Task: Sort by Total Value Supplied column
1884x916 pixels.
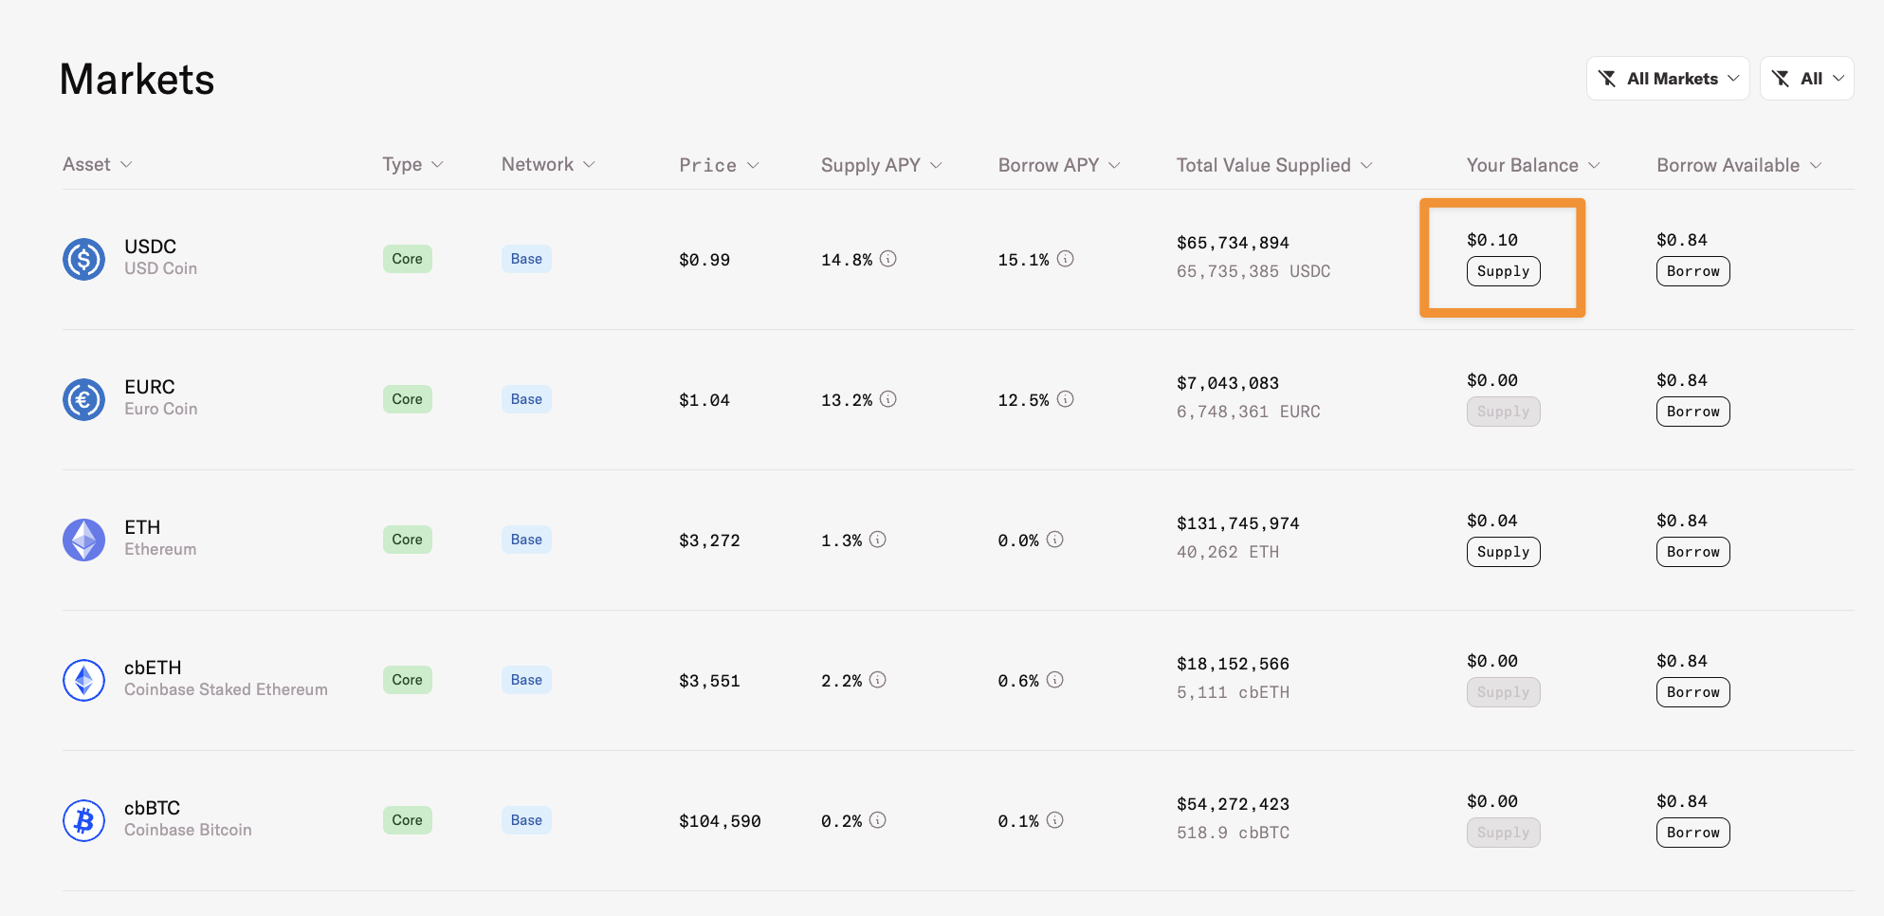Action: pos(1273,165)
